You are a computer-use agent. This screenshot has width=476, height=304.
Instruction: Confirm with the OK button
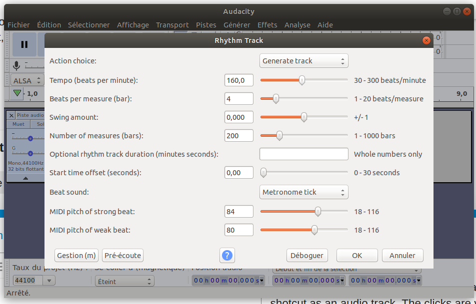tap(357, 256)
